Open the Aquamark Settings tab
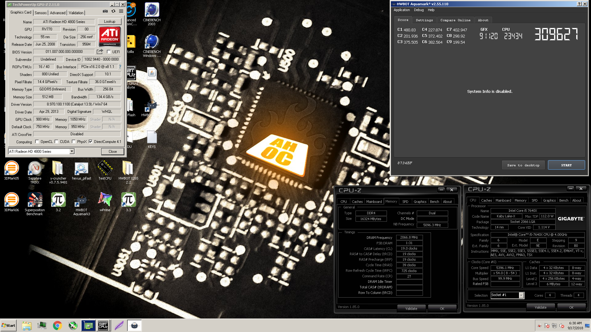The image size is (591, 332). 424,20
